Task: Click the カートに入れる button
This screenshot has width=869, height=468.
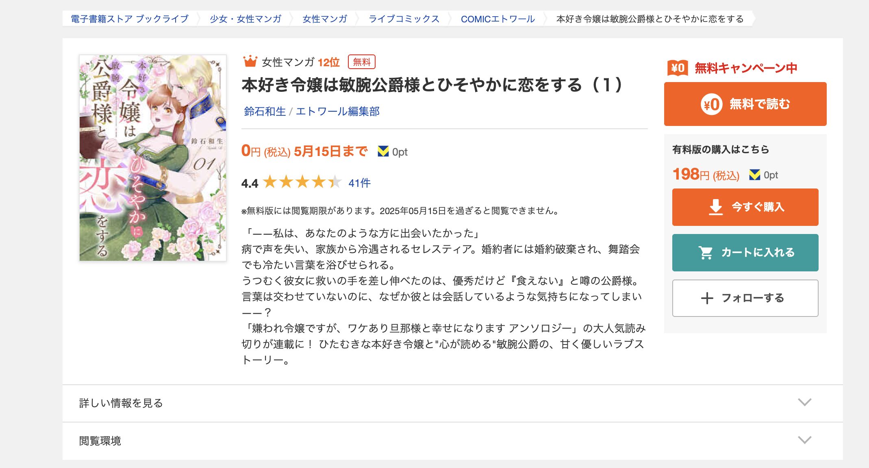Action: coord(745,253)
